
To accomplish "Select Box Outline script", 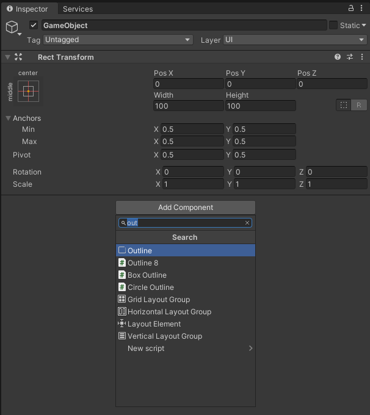I will 186,275.
